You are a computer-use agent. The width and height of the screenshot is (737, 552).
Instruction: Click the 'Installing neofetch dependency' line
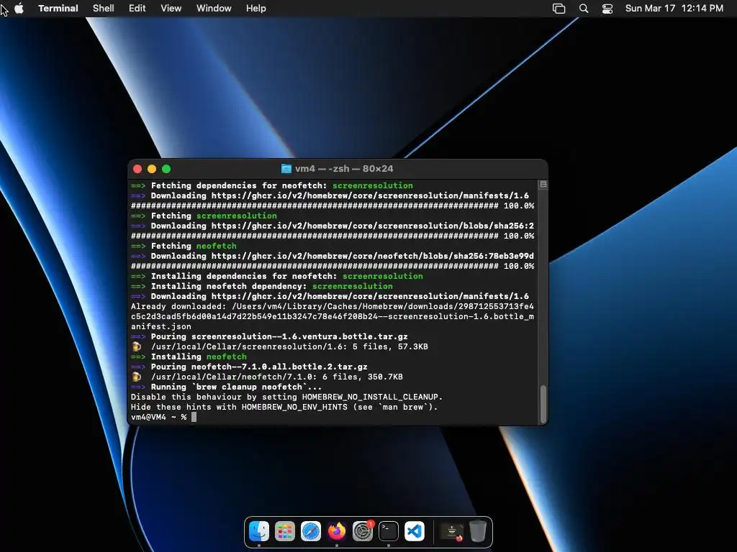point(262,286)
